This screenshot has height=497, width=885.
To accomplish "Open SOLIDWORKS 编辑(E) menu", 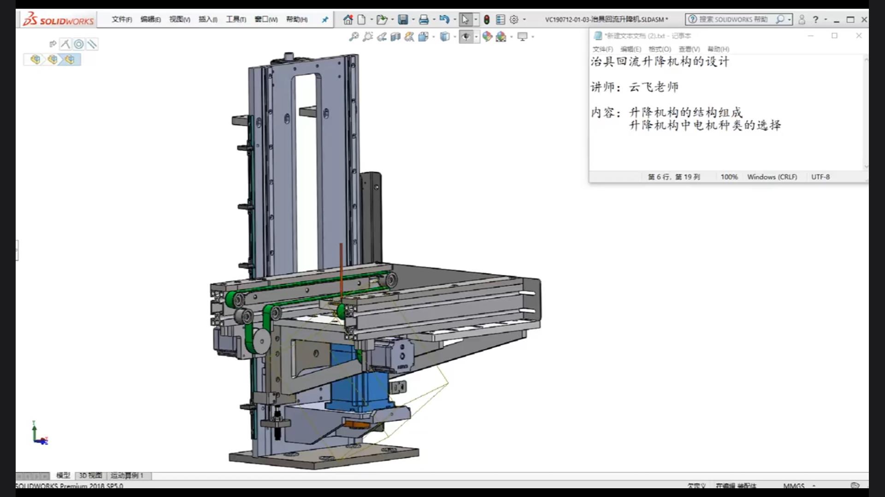I will (x=151, y=19).
